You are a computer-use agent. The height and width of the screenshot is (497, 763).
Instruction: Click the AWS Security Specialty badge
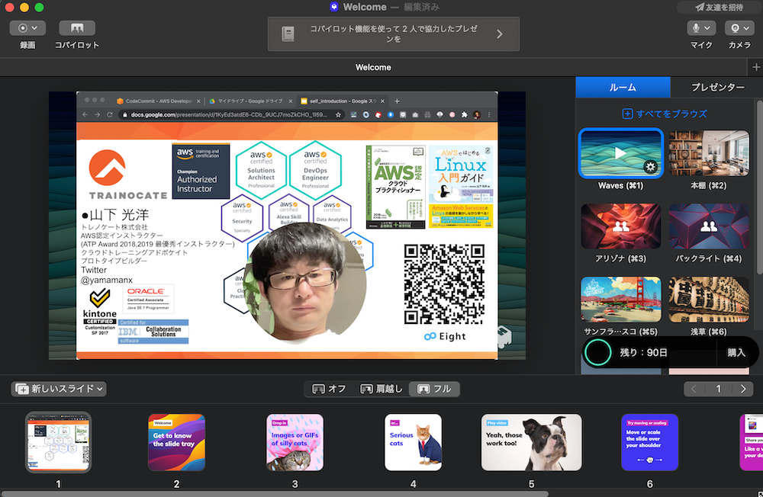point(242,218)
